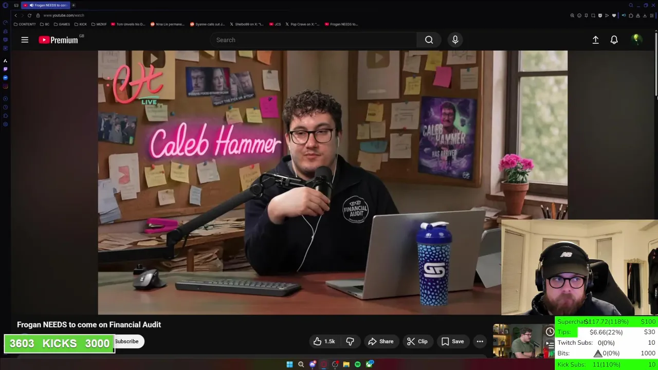Like the video with 1.5k thumbs up
The image size is (658, 370).
coord(323,341)
